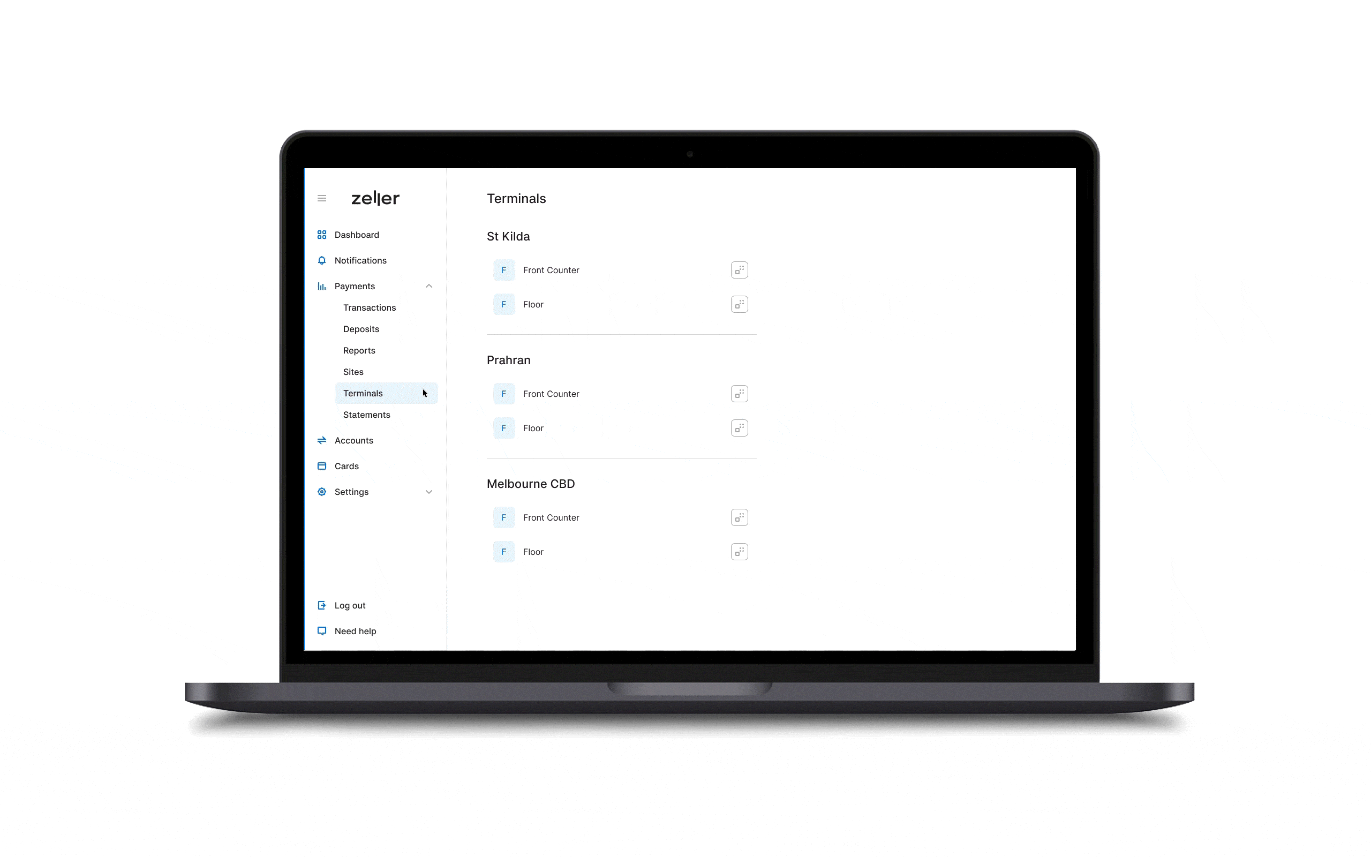Click the Melbourne CBD Front Counter icon
1371x857 pixels.
coord(503,517)
